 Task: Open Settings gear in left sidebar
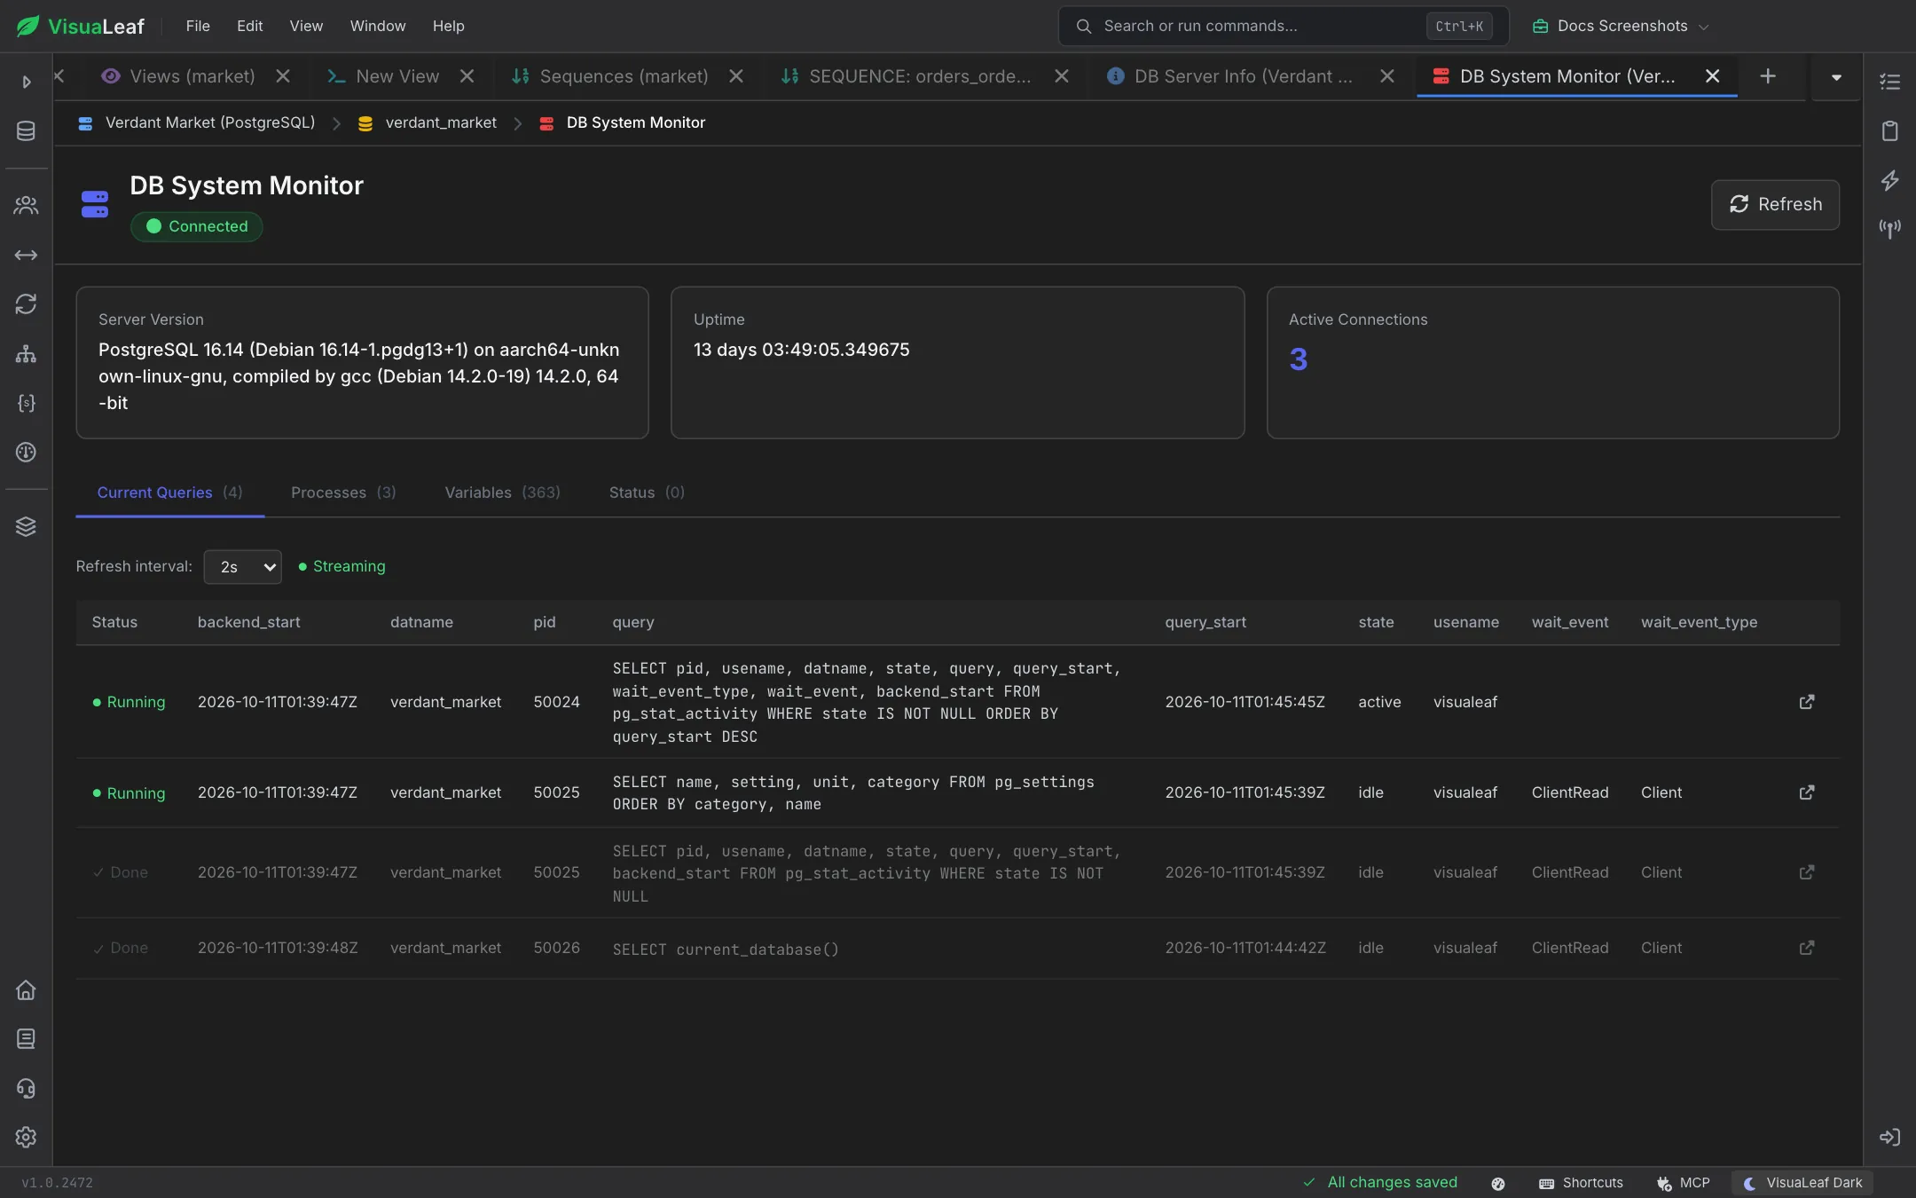(x=26, y=1138)
